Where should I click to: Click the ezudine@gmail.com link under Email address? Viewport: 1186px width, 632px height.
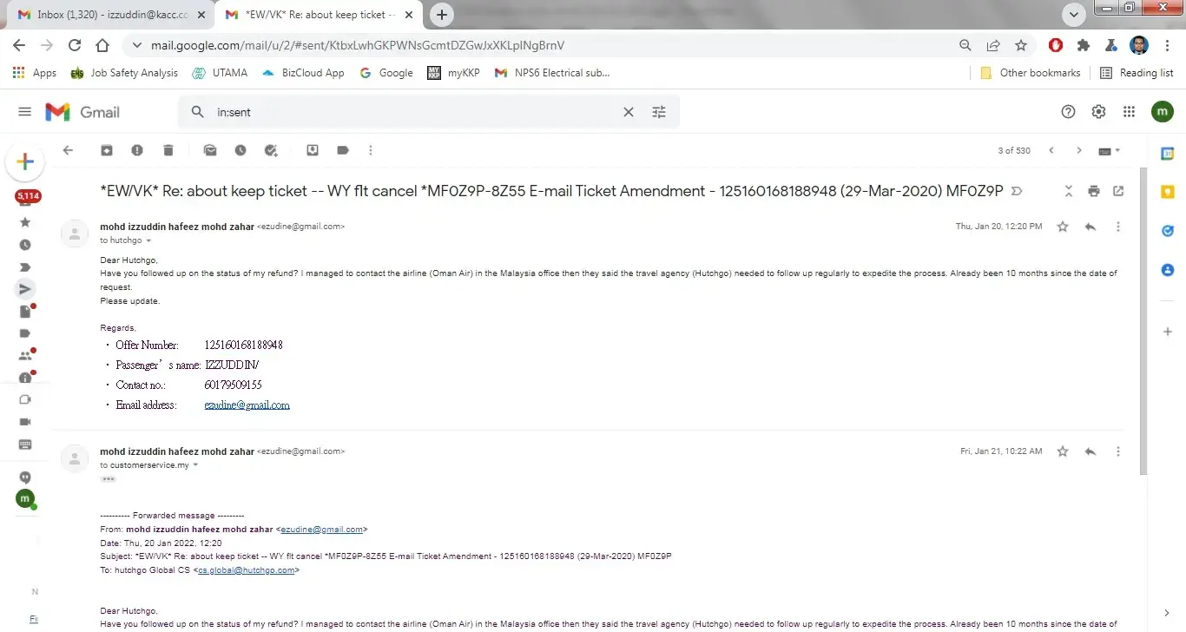[247, 405]
